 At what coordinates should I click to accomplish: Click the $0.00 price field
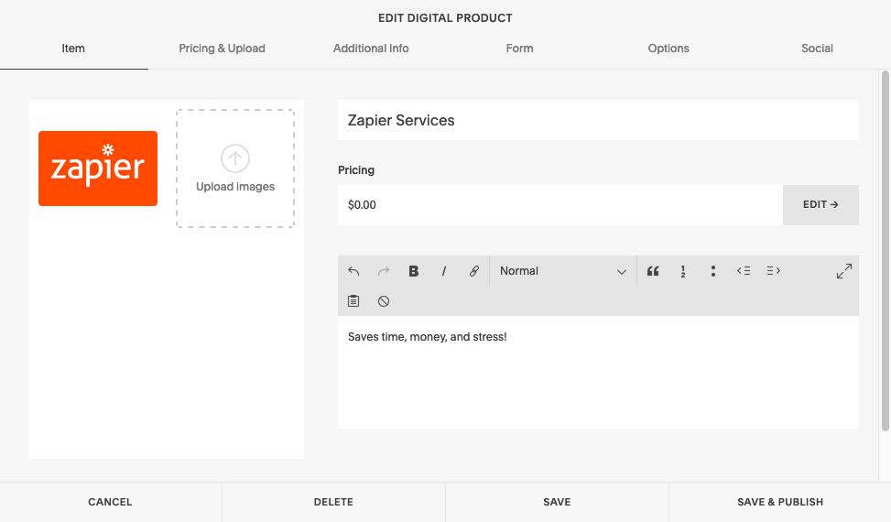click(560, 205)
